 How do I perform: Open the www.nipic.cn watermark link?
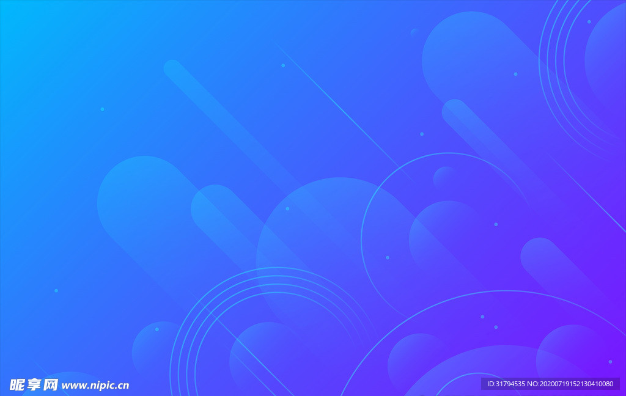pos(95,385)
